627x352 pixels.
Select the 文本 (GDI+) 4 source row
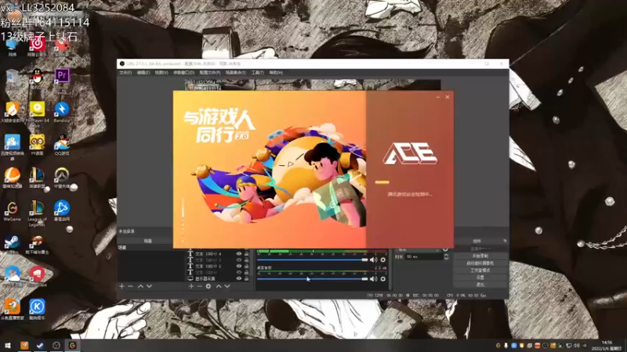[219, 253]
